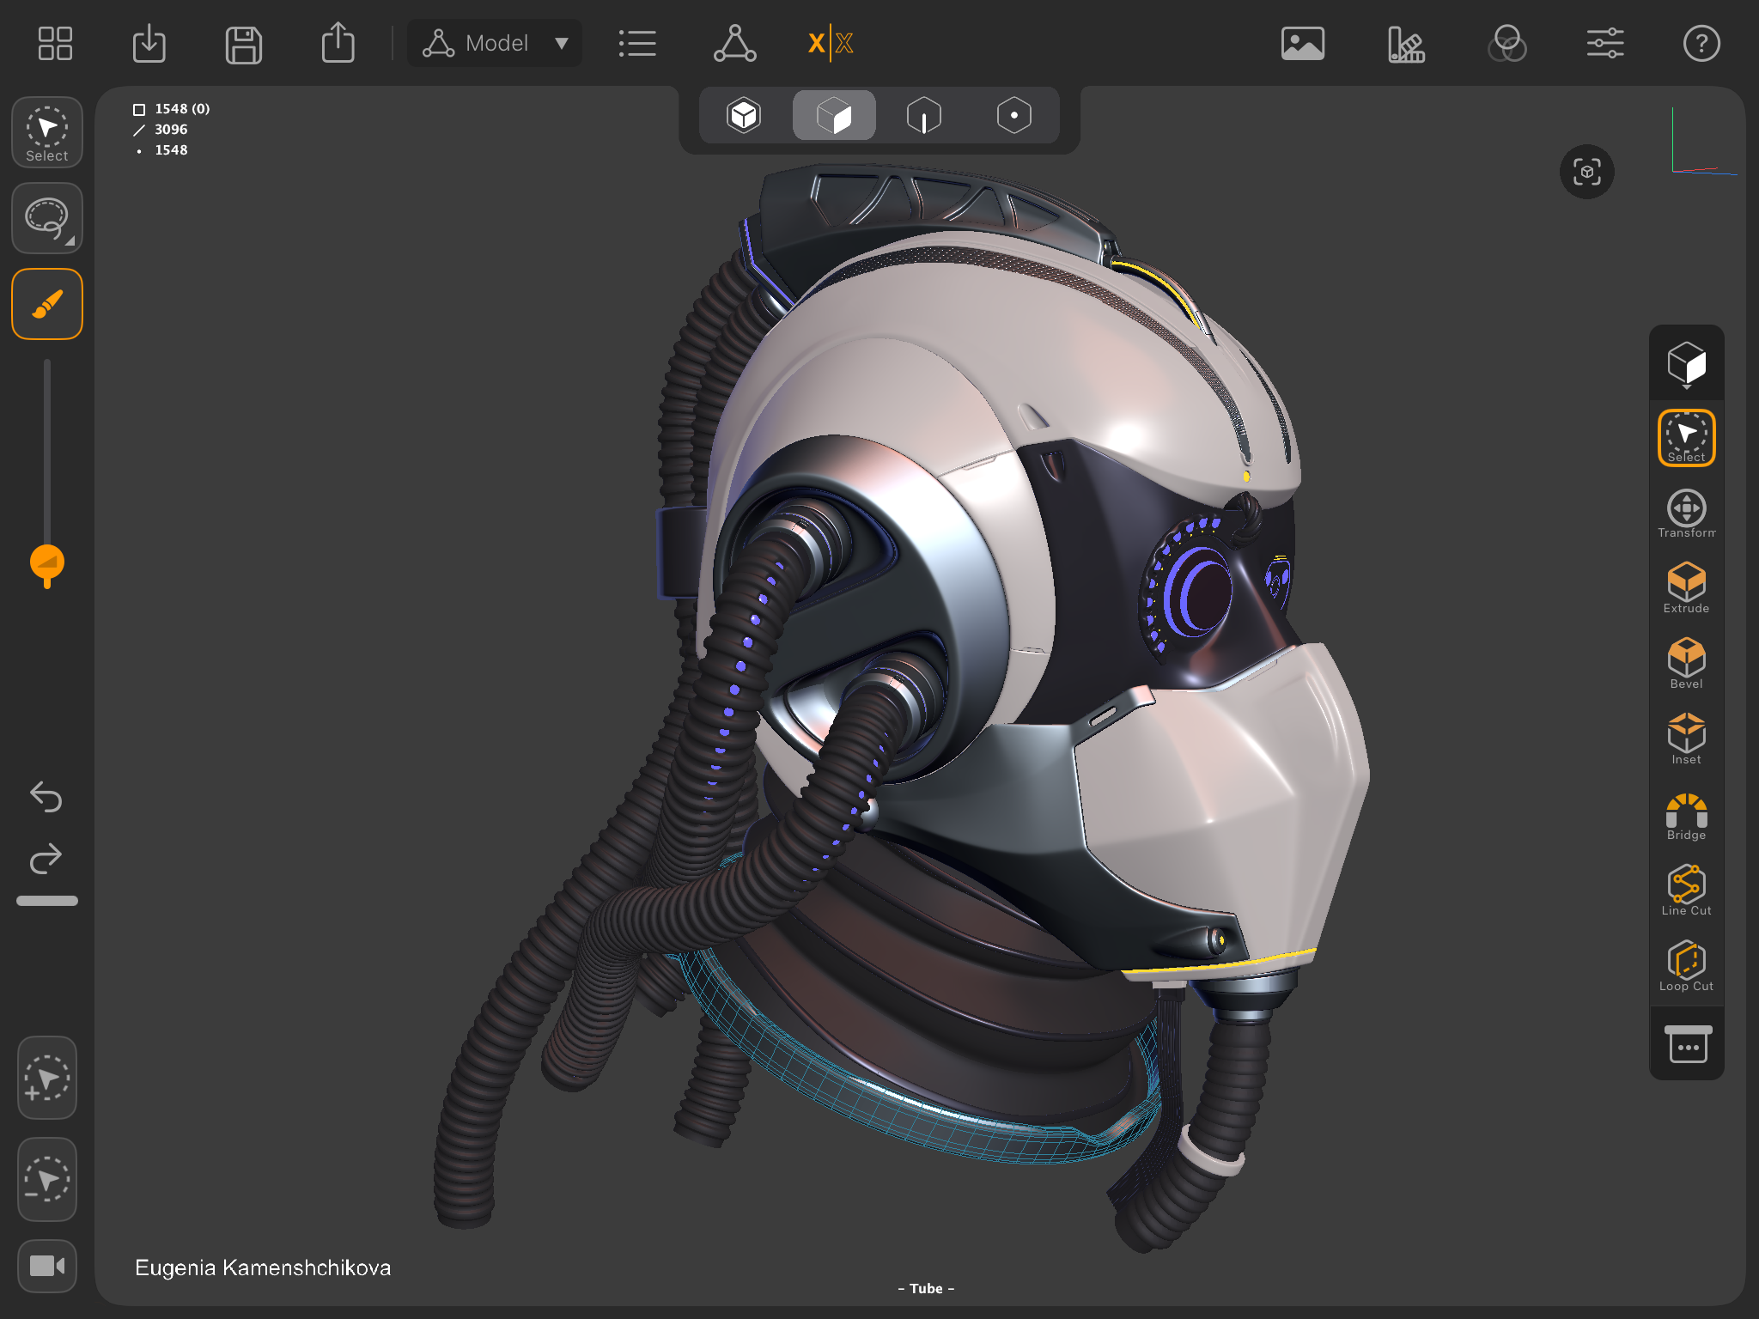Choose the lasso selection tool
The height and width of the screenshot is (1319, 1759).
coord(47,218)
